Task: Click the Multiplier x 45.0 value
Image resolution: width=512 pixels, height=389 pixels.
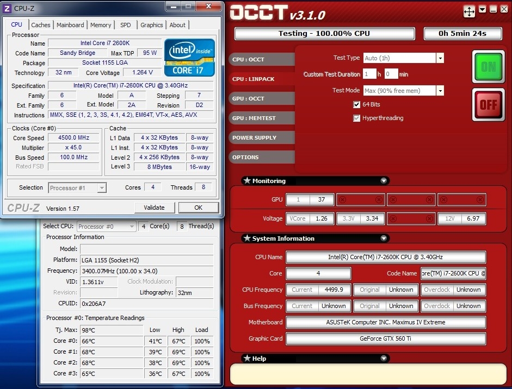Action: pyautogui.click(x=73, y=147)
